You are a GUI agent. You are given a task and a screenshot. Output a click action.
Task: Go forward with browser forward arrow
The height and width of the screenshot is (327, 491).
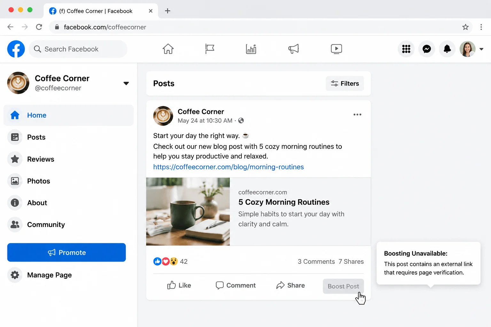click(x=25, y=27)
